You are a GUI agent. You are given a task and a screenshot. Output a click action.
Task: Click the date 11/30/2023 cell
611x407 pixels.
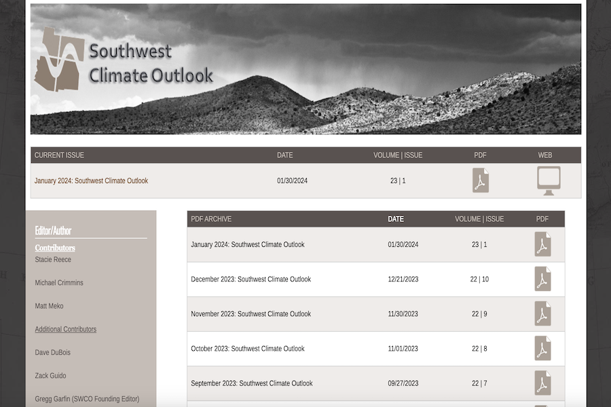click(403, 314)
